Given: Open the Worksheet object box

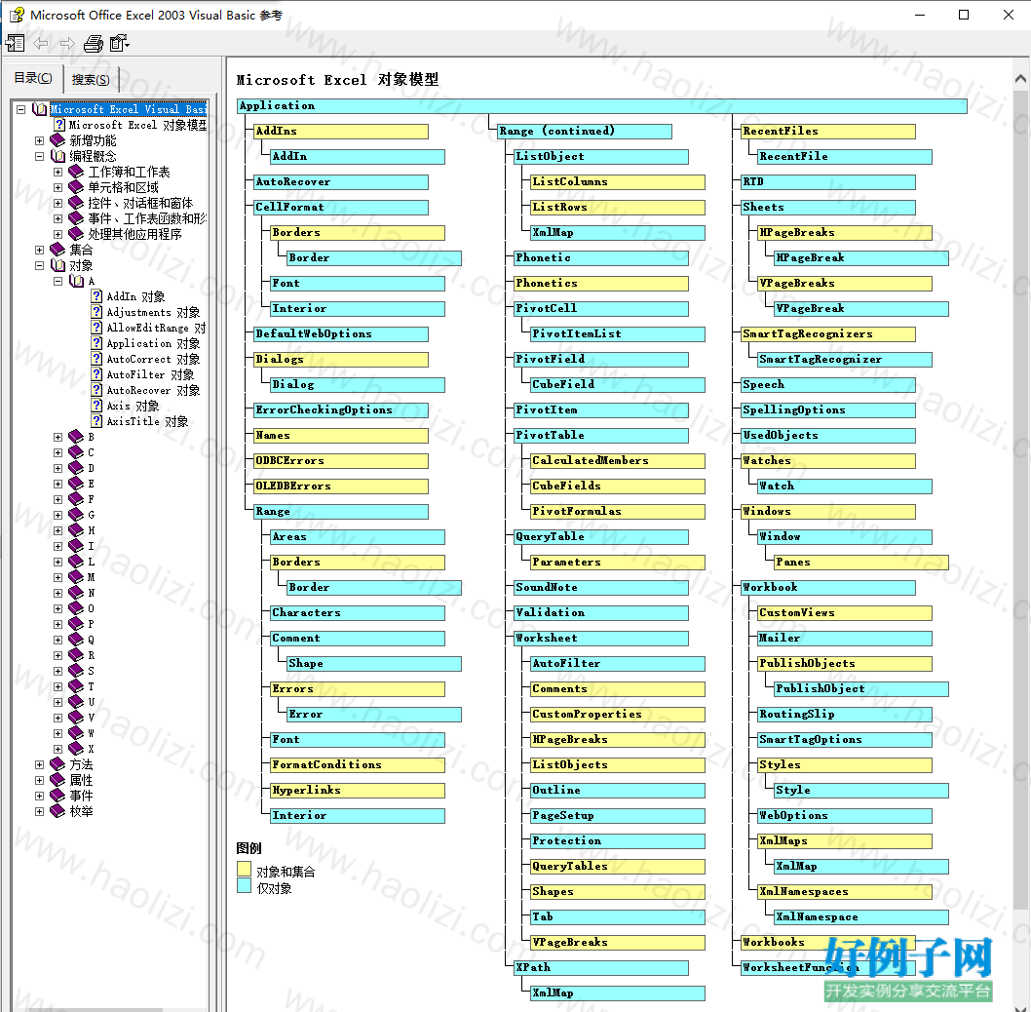Looking at the screenshot, I should (x=601, y=639).
